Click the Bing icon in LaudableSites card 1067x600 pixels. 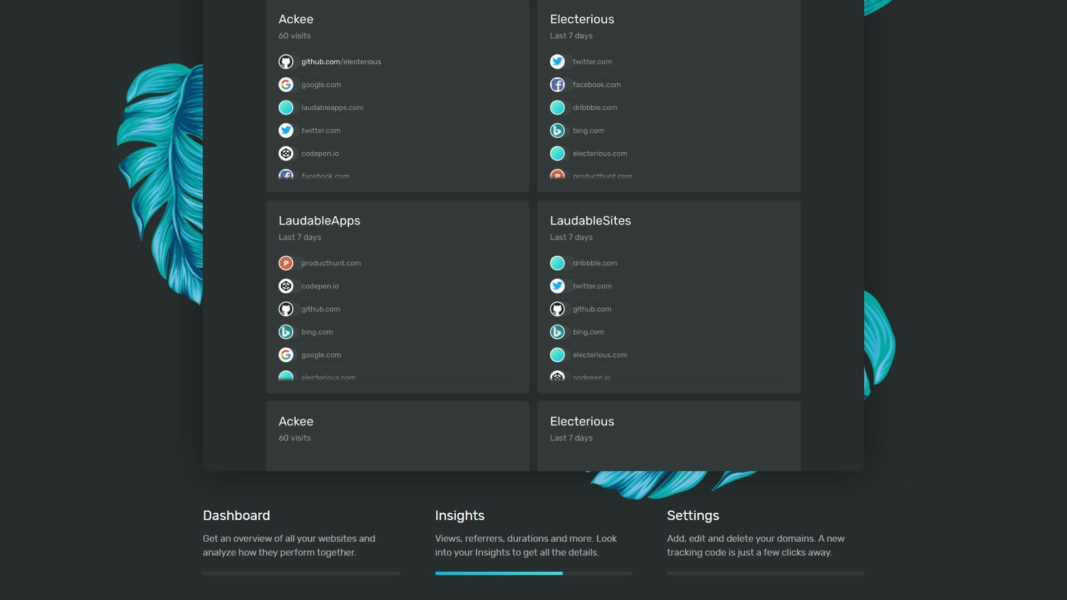pyautogui.click(x=557, y=332)
